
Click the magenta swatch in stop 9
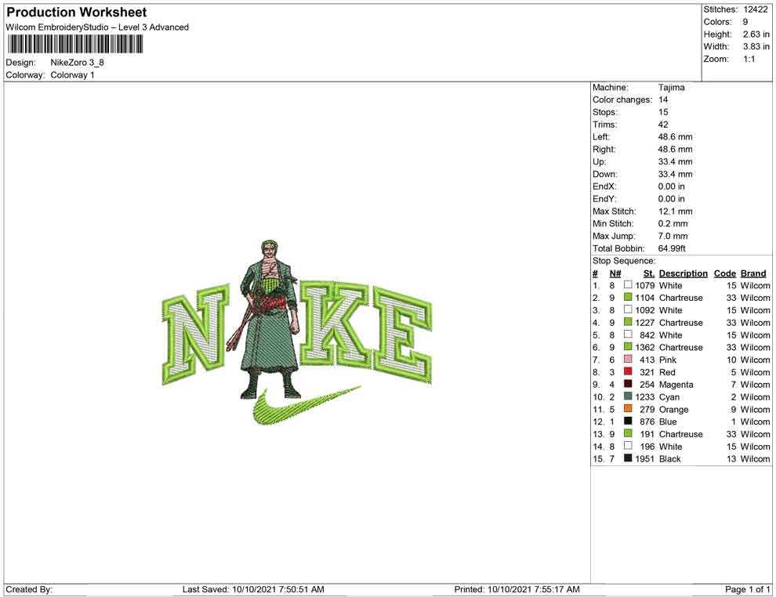tap(628, 384)
